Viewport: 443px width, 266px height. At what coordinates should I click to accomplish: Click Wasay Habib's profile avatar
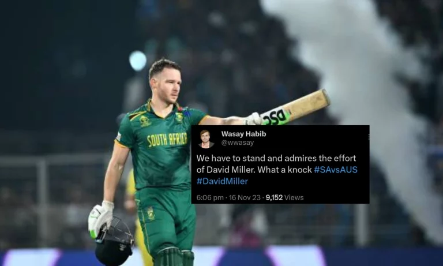tap(206, 139)
